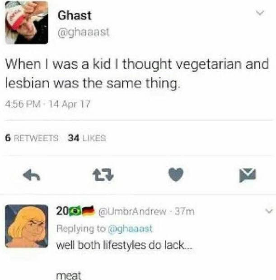Retweet the Ghast tweet
This screenshot has height=280, width=276.
(x=103, y=175)
